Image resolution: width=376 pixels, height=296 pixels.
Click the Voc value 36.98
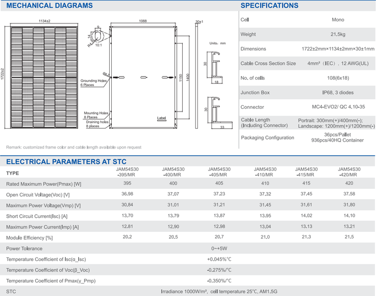coord(127,194)
